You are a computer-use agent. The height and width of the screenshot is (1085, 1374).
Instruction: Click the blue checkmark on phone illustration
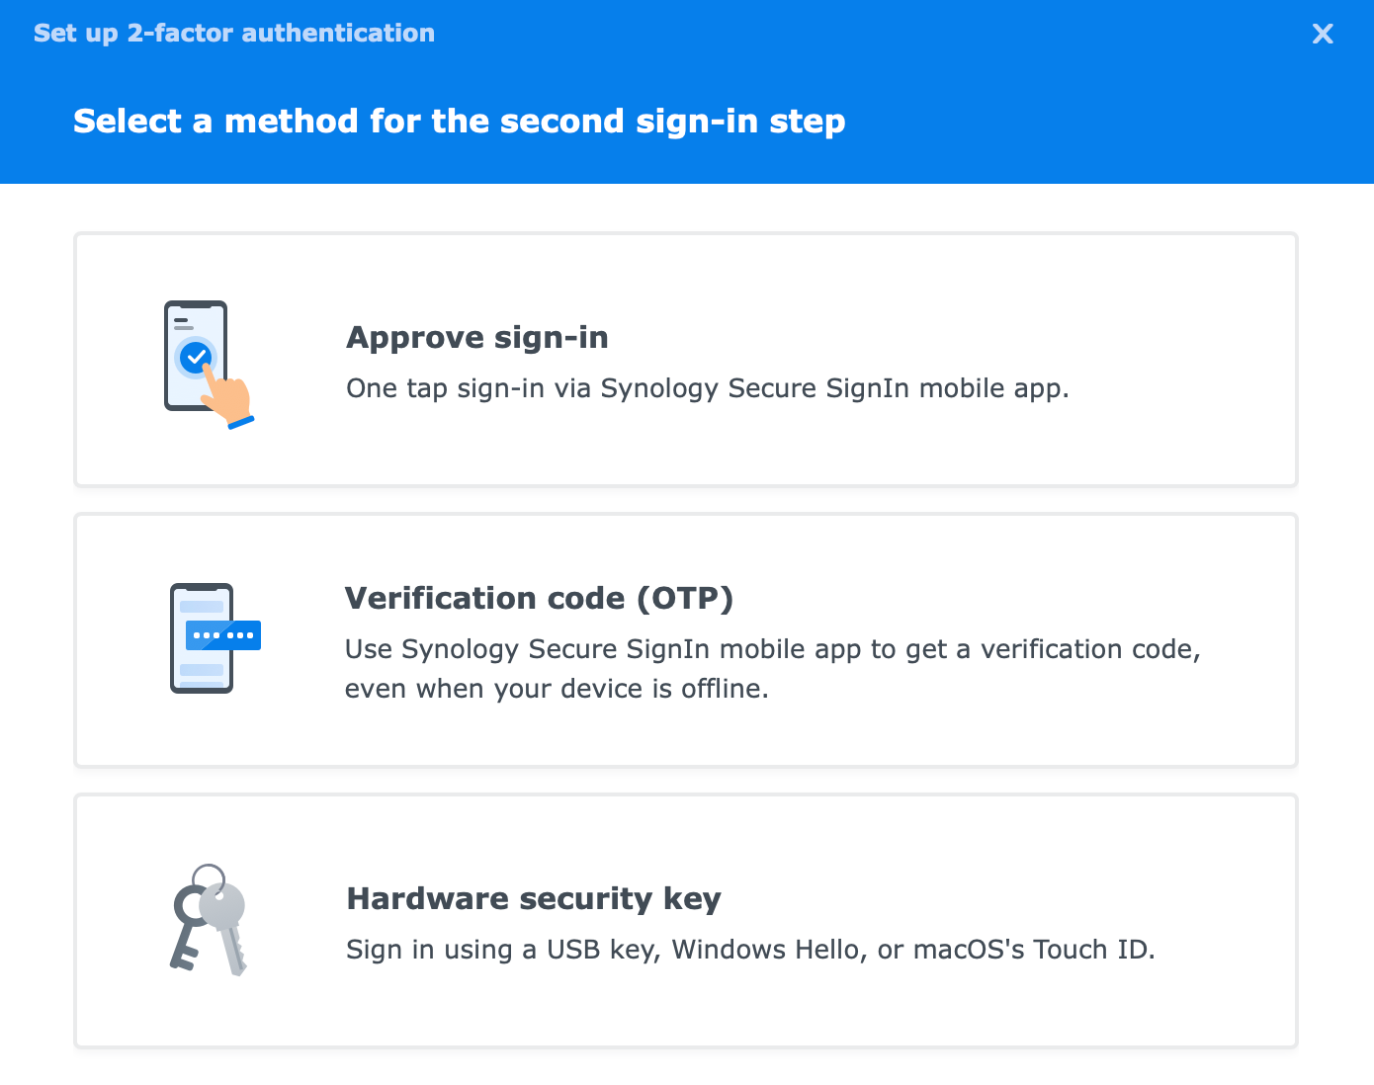coord(196,356)
